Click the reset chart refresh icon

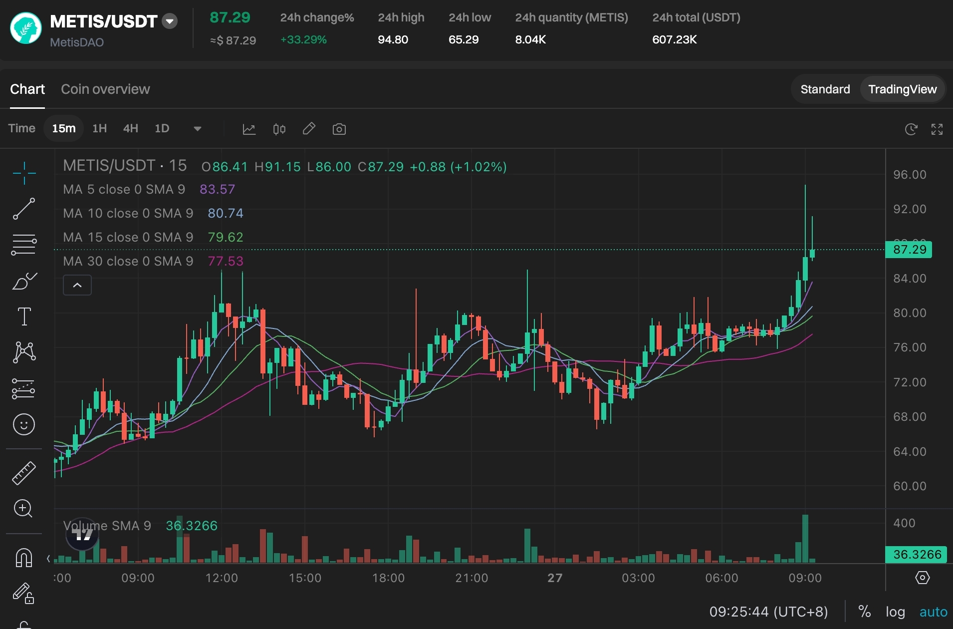pos(911,129)
